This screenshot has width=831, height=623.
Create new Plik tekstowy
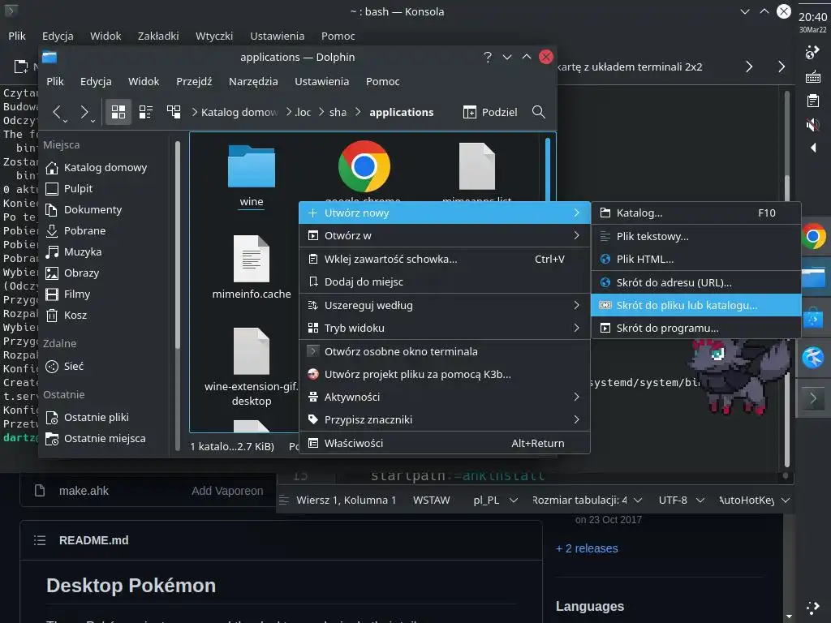(695, 236)
